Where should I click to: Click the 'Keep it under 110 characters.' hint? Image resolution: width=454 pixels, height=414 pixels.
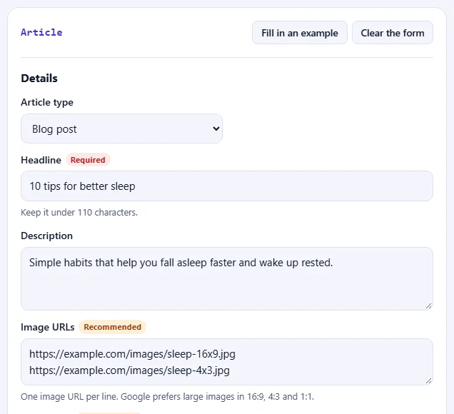point(79,212)
